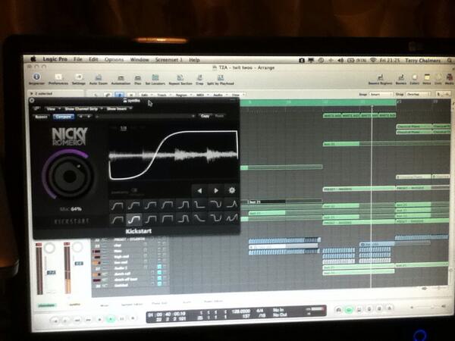The image size is (455, 341).
Task: Click the Apple menu icon
Action: [33, 59]
